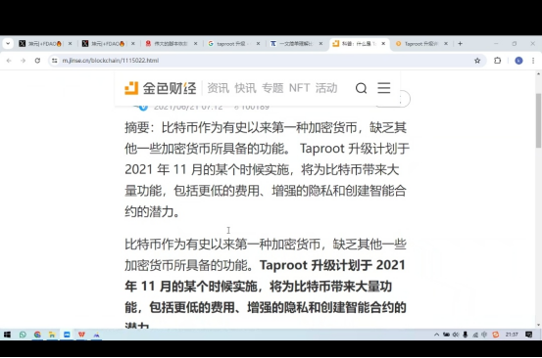The height and width of the screenshot is (358, 542).
Task: Reload the page with refresh icon
Action: [37, 61]
